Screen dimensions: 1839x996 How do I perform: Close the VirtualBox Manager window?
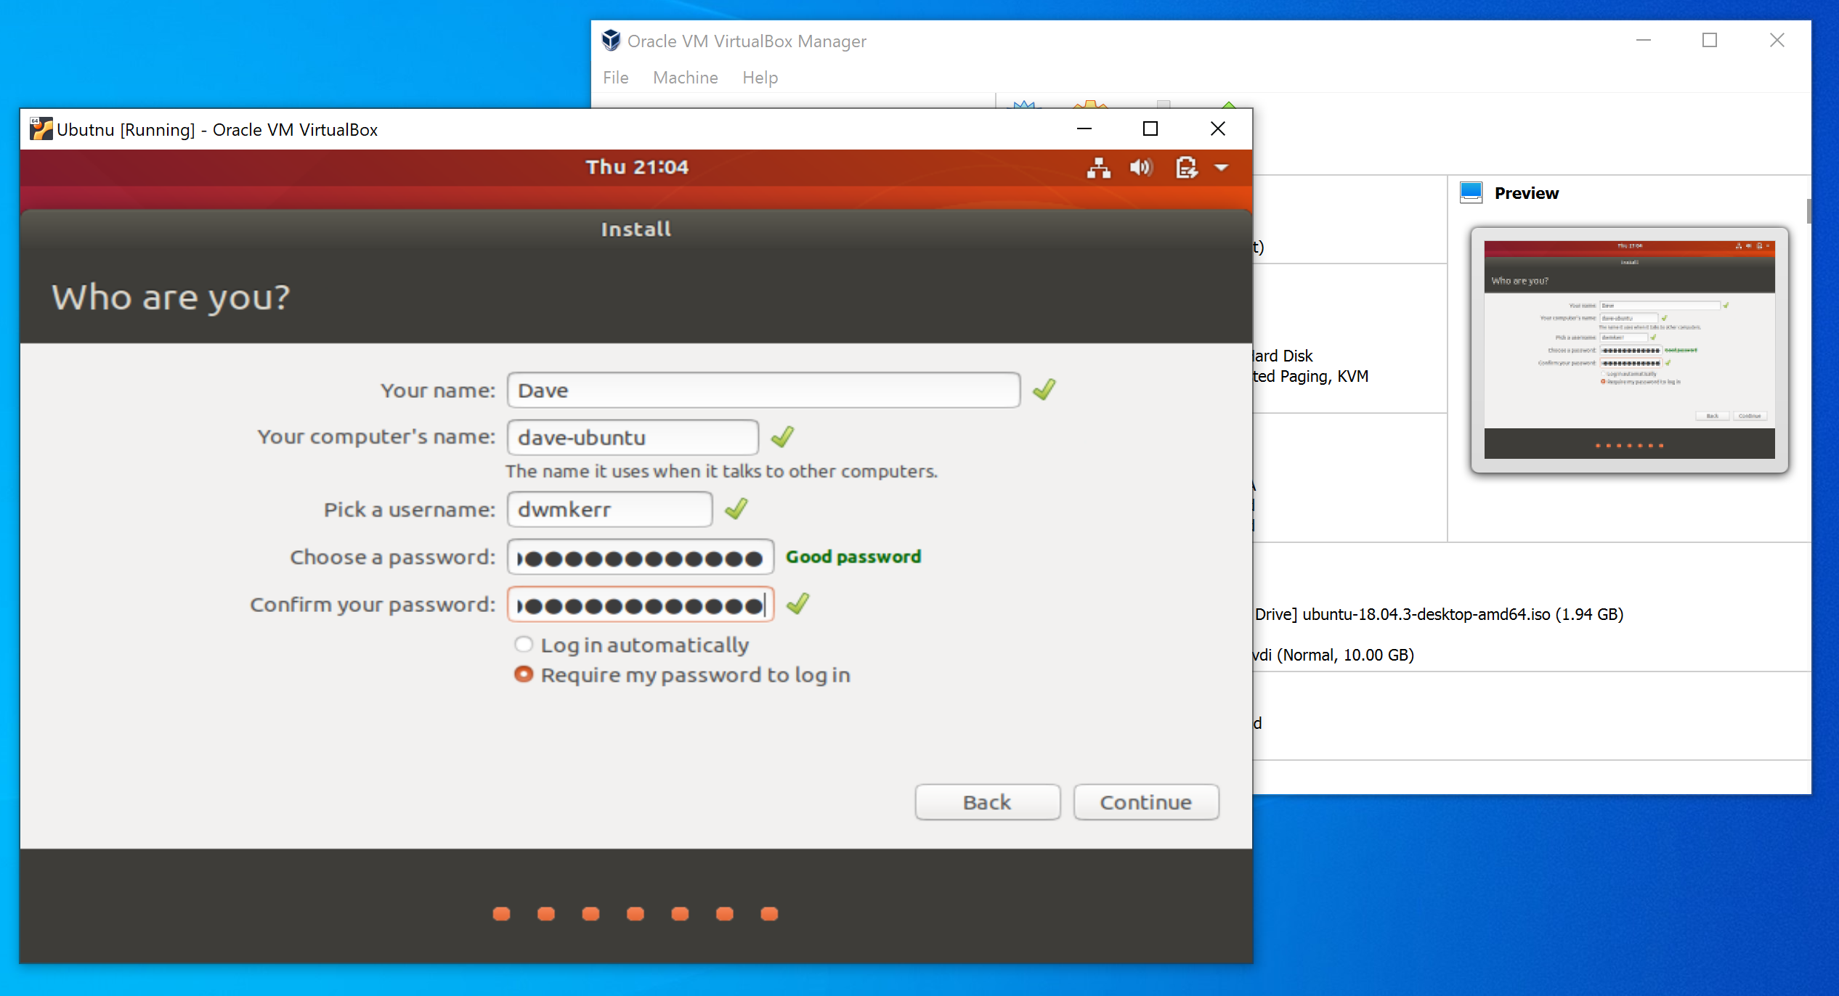click(x=1777, y=41)
